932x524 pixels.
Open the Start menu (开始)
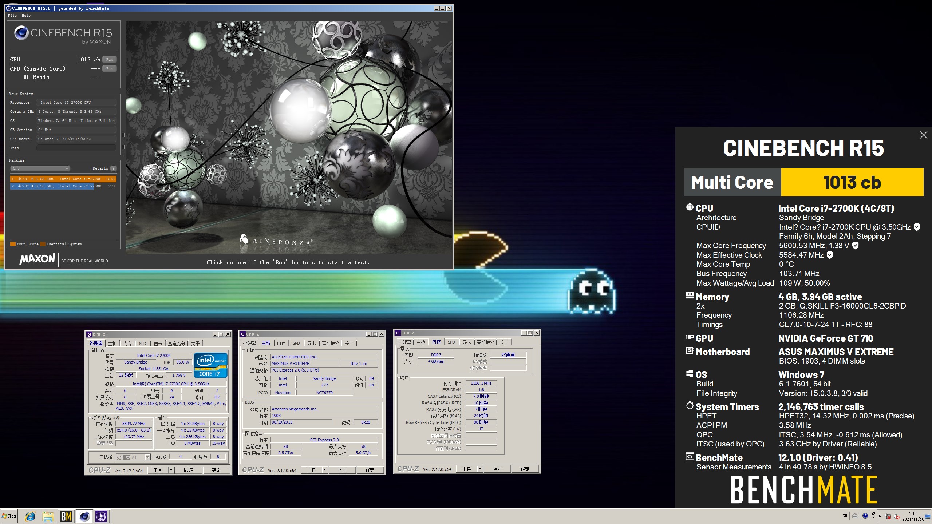point(9,516)
